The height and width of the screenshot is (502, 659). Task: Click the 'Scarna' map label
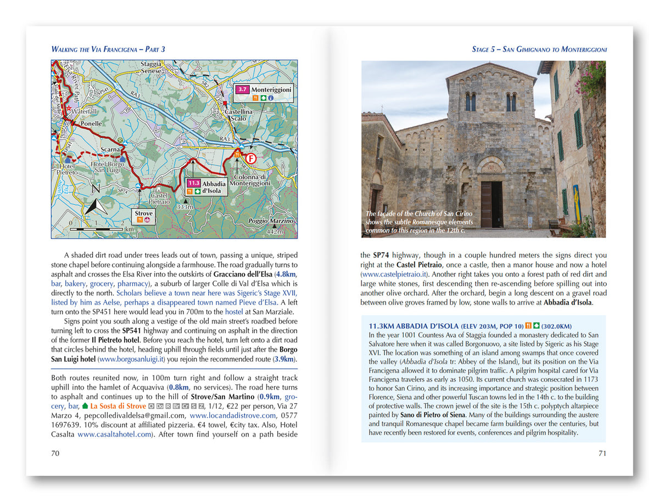111,149
